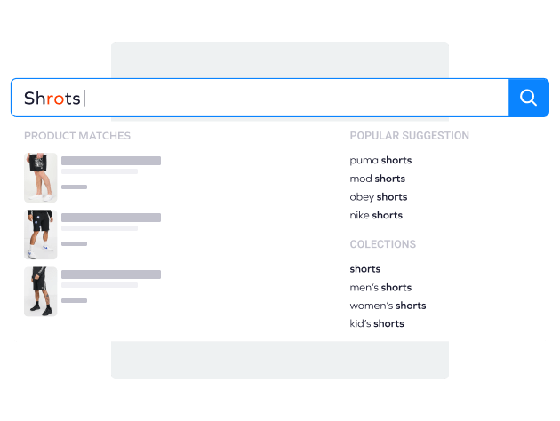Image resolution: width=560 pixels, height=421 pixels.
Task: Click the second product's title placeholder bar
Action: pyautogui.click(x=111, y=218)
